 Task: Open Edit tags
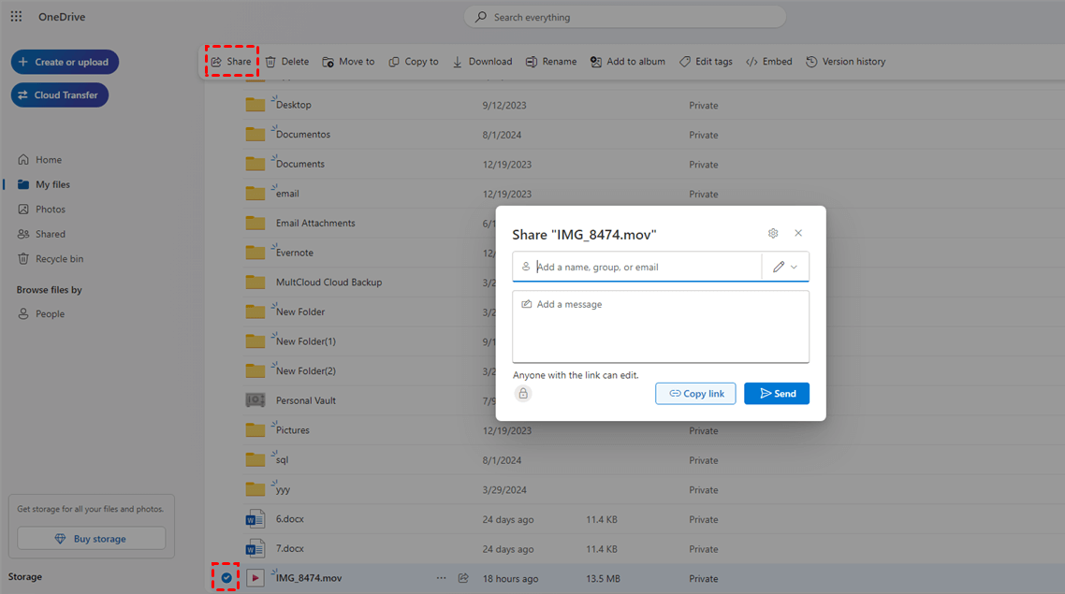click(707, 61)
